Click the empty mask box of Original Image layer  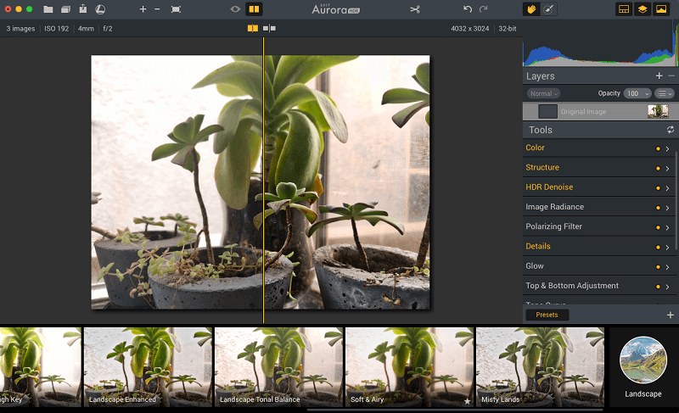(547, 112)
